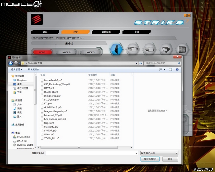215x172 pixels.
Task: Click the search magnifier icon
Action: (x=179, y=63)
